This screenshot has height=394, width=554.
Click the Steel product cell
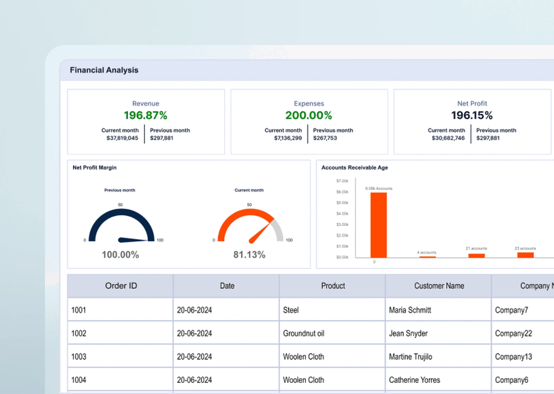click(x=333, y=310)
